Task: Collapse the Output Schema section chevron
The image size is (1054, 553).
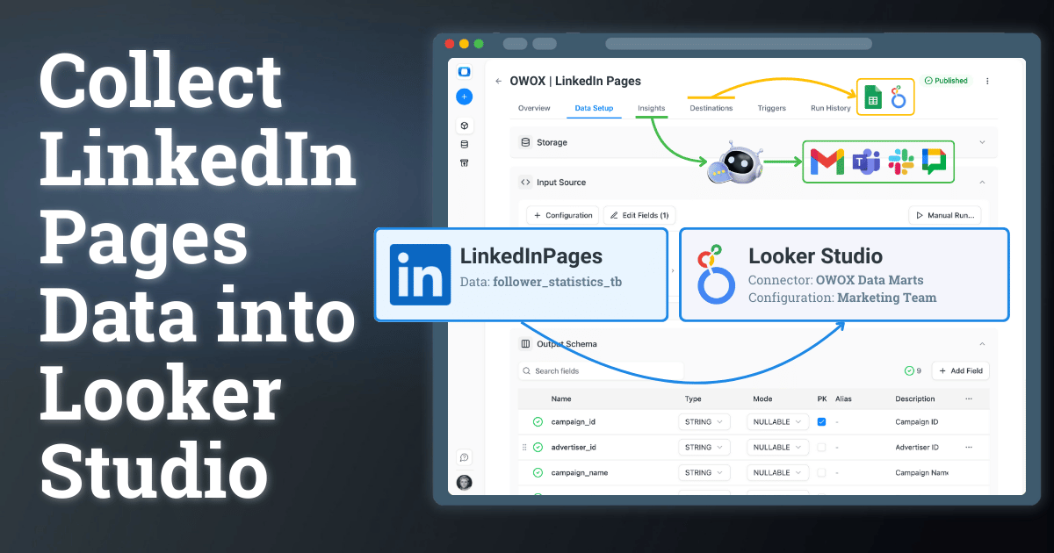Action: [982, 344]
